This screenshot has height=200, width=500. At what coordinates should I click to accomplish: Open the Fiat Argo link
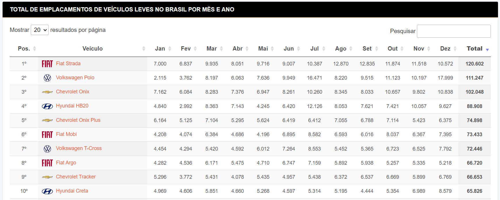point(66,163)
